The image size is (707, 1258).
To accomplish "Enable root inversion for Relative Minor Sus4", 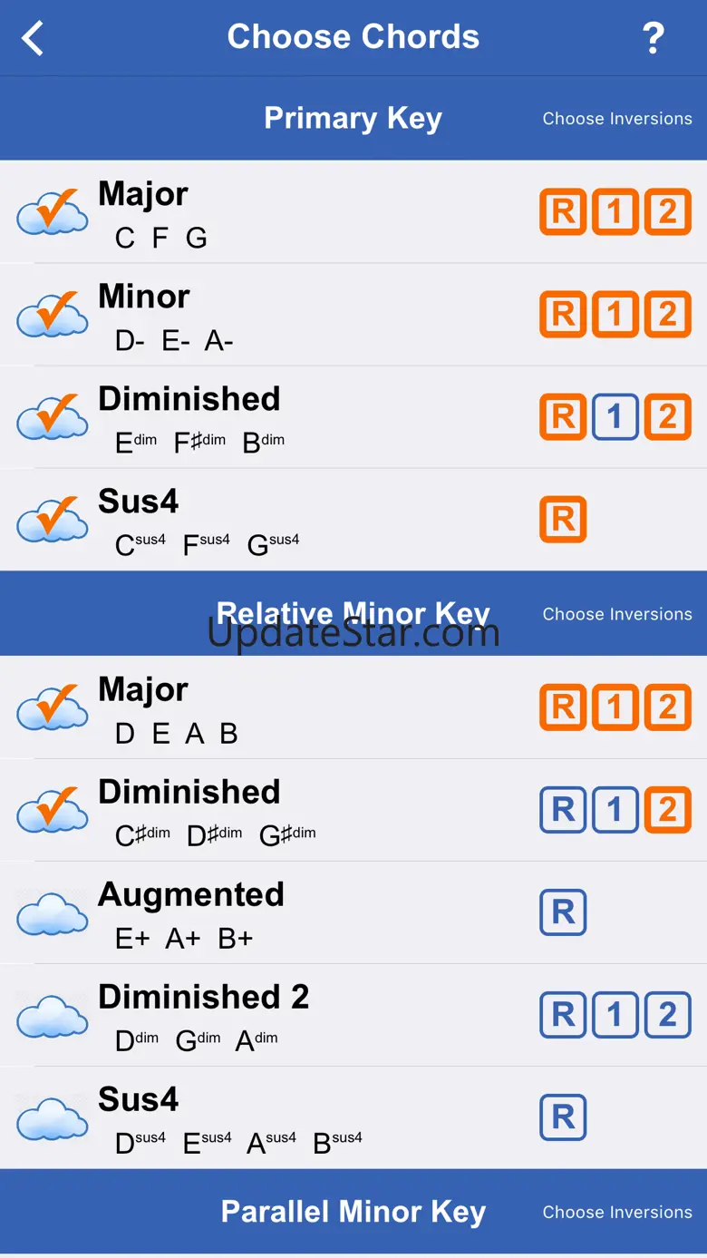I will 563,1117.
